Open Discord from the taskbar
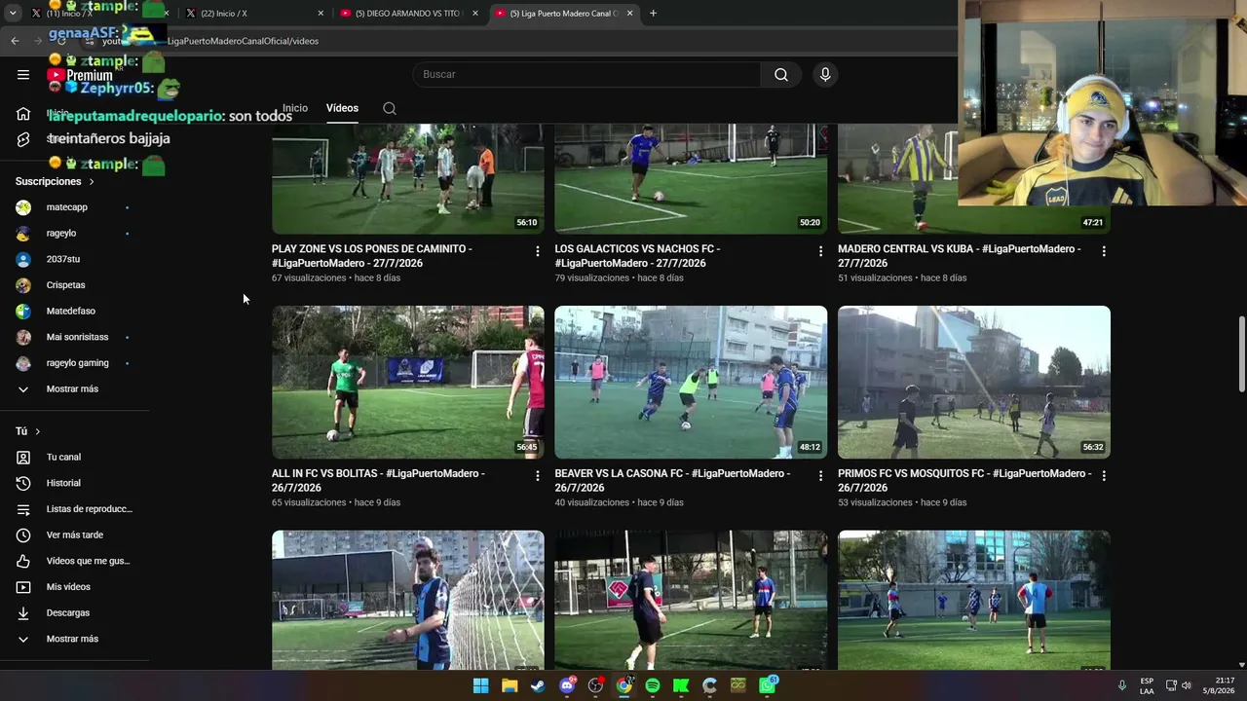Image resolution: width=1247 pixels, height=701 pixels. (x=567, y=685)
